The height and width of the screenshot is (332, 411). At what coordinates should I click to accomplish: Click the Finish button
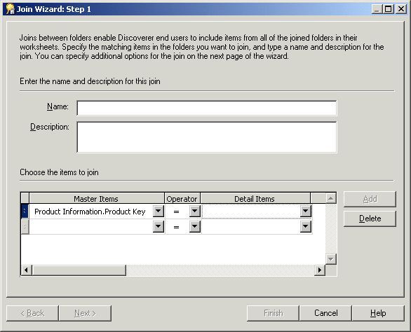pyautogui.click(x=273, y=313)
